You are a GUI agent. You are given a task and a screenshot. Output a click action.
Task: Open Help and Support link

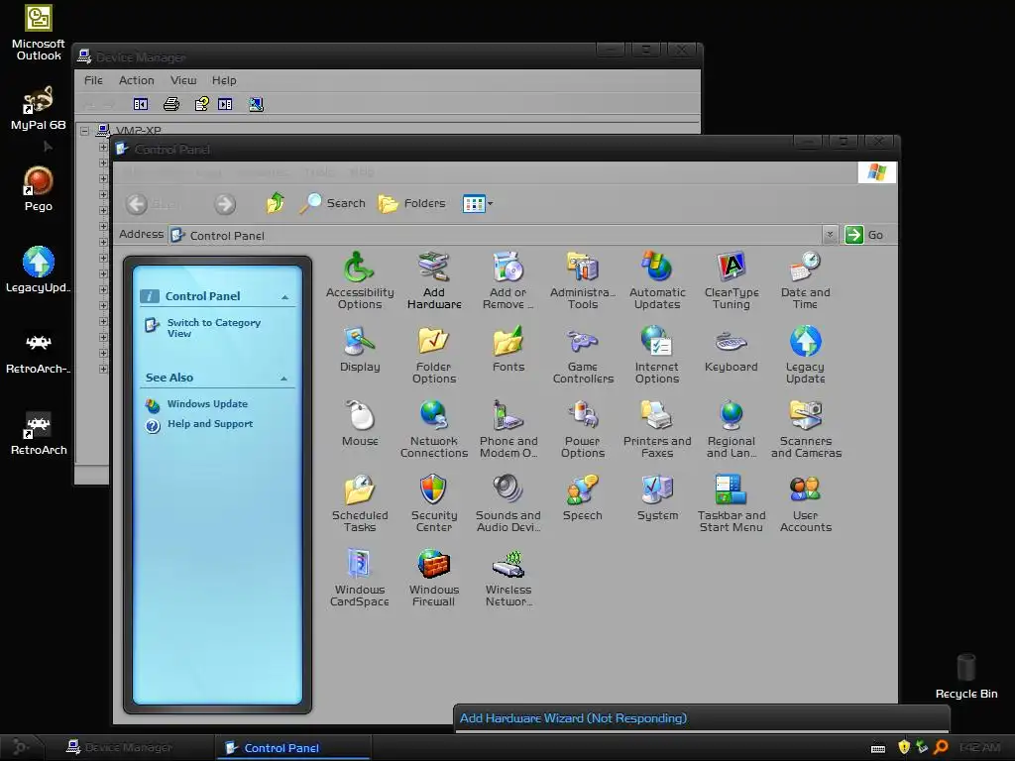point(210,424)
